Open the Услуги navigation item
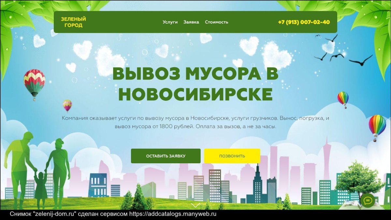Screen dimensions: 391x220 pyautogui.click(x=170, y=22)
